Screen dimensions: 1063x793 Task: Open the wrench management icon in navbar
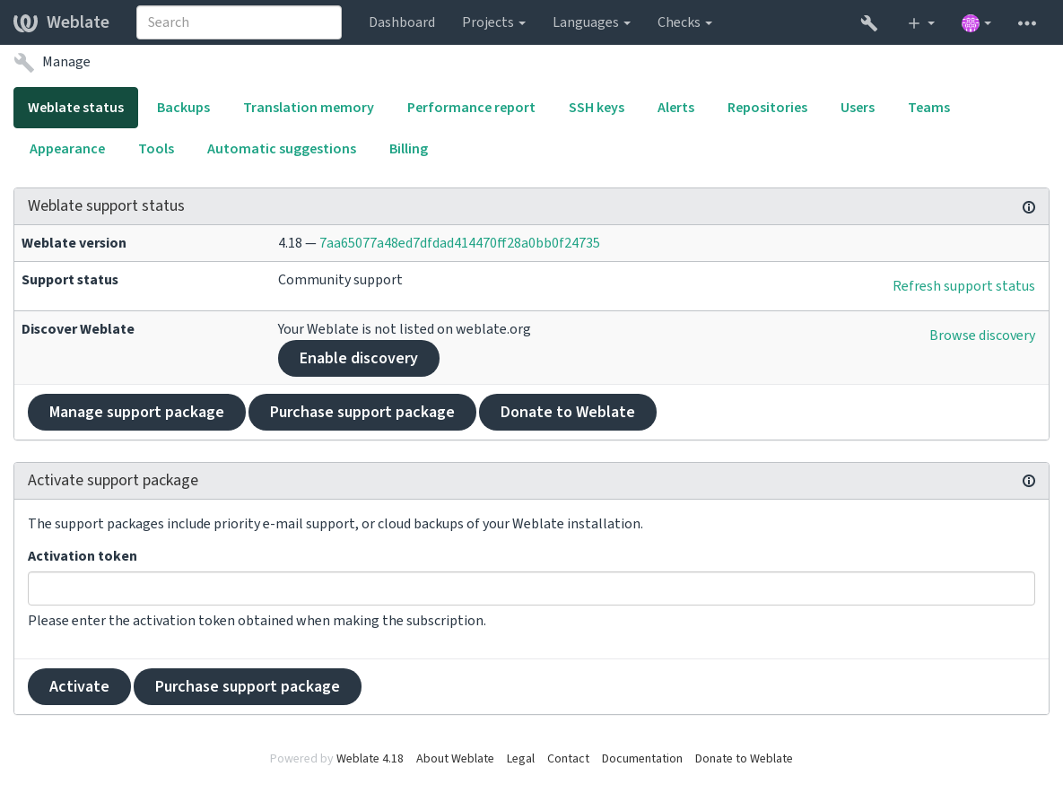(868, 23)
